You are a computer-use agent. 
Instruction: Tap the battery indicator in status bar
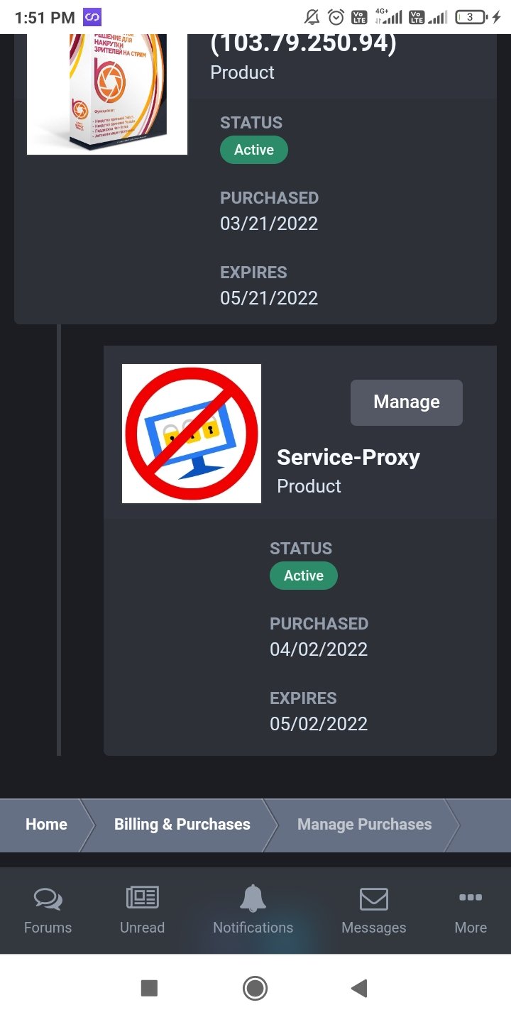pos(473,17)
